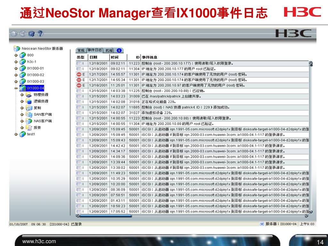Click the server icon beside IX1000-03
The height and width of the screenshot is (246, 328).
click(x=23, y=82)
